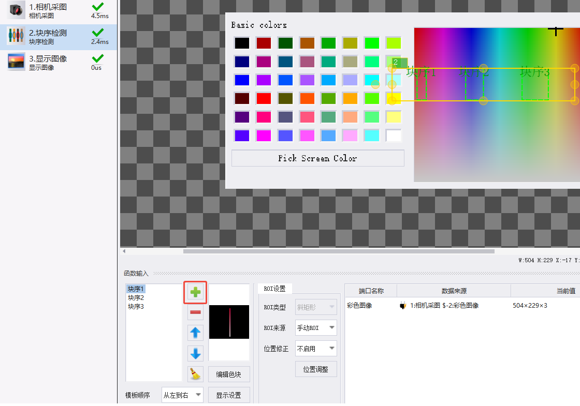Pick the pure red basic color swatch
580x406 pixels.
[x=264, y=99]
